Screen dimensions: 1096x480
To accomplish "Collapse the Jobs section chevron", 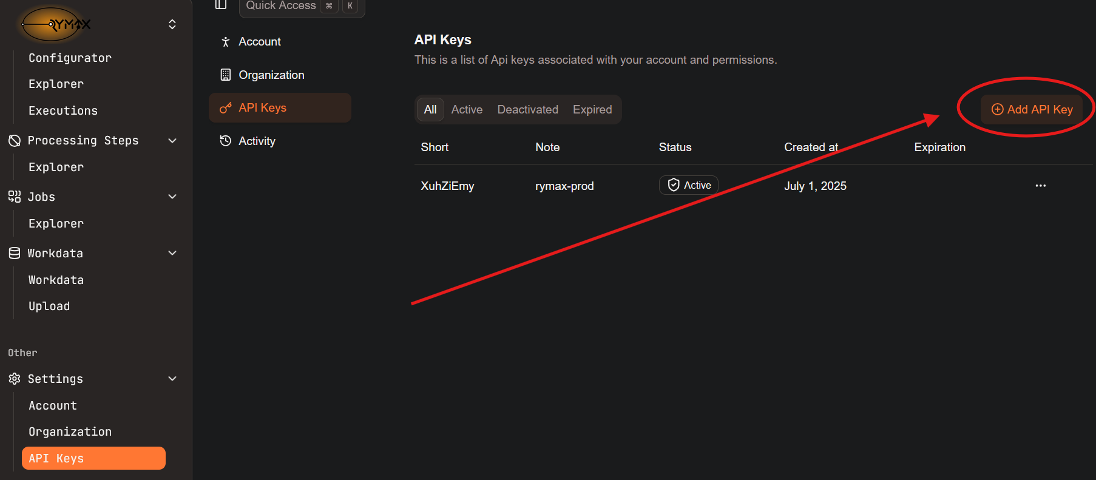I will (172, 197).
